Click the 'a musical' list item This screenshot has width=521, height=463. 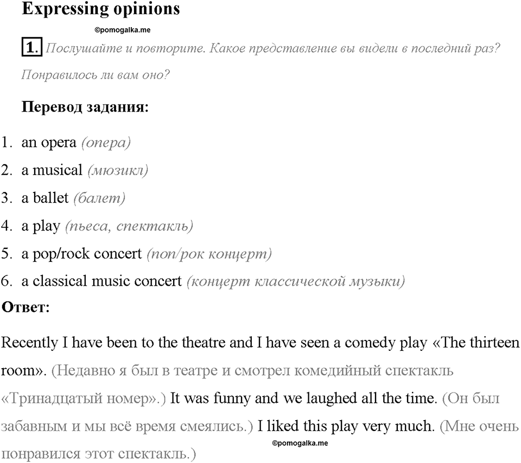coord(52,170)
